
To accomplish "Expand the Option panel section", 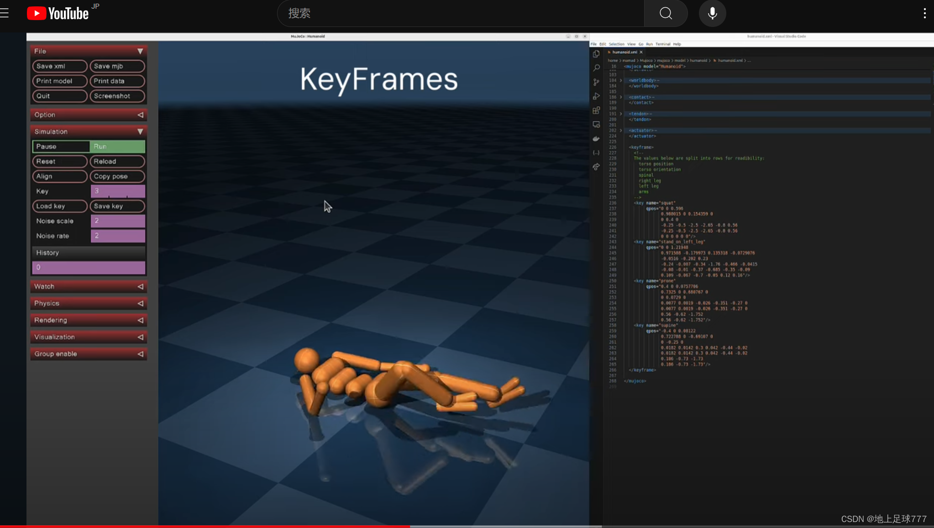I will (89, 115).
